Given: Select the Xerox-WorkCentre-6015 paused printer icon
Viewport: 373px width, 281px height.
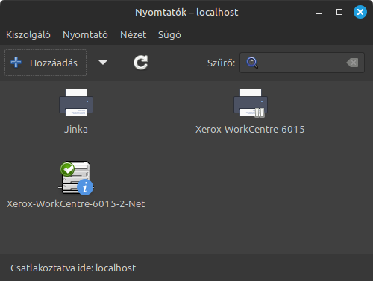Looking at the screenshot, I should [x=251, y=103].
